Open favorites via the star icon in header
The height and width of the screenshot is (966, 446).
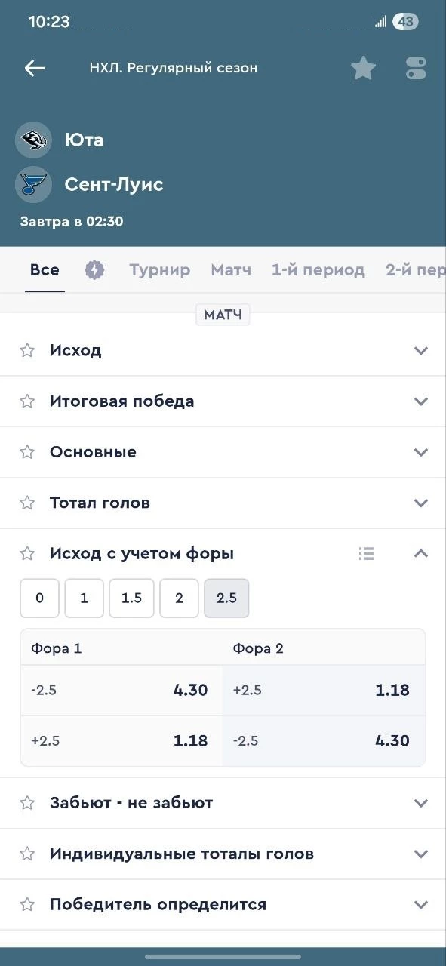click(363, 67)
